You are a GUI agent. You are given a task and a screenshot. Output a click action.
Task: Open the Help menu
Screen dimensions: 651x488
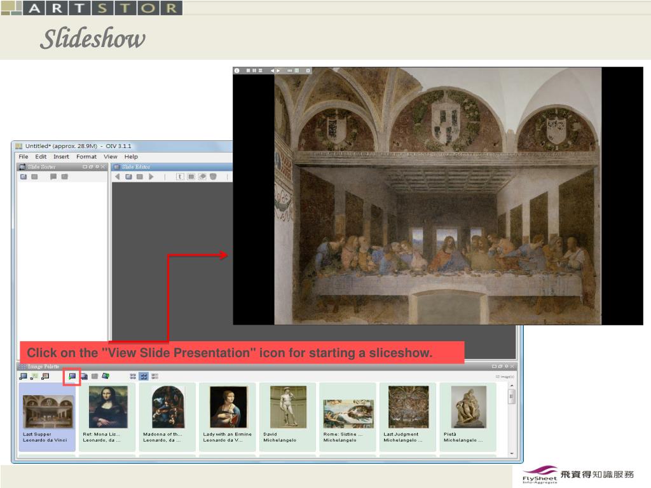[x=131, y=156]
